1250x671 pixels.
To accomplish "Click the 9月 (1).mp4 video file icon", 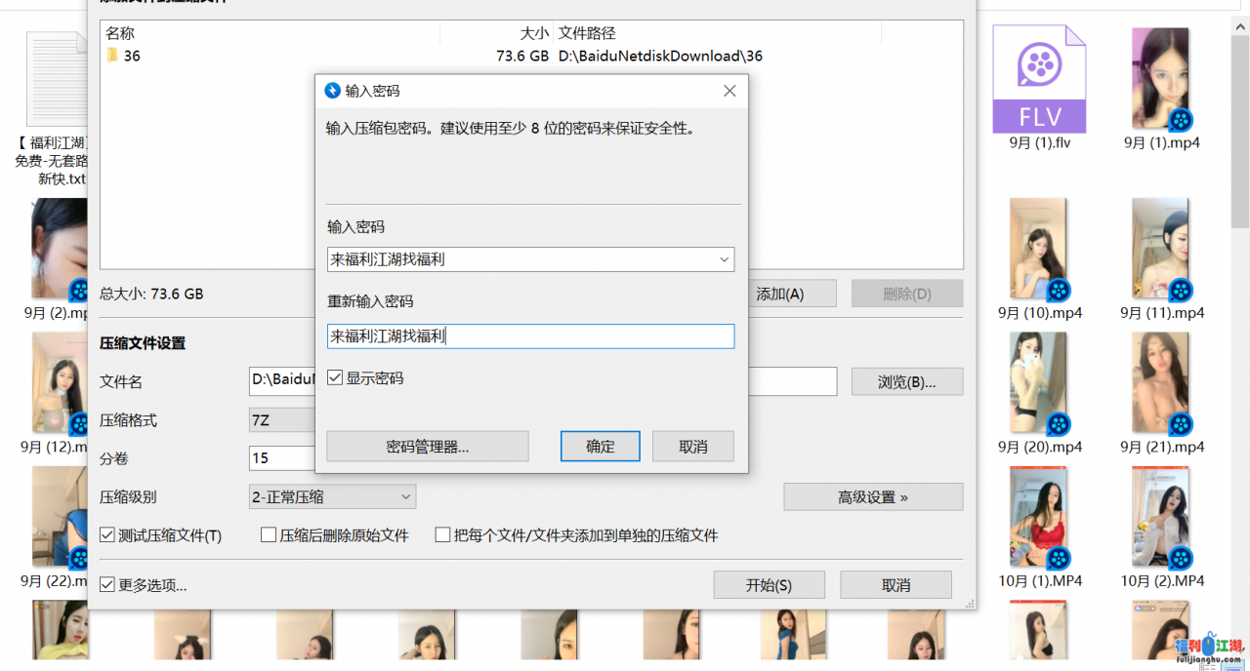I will (x=1161, y=80).
